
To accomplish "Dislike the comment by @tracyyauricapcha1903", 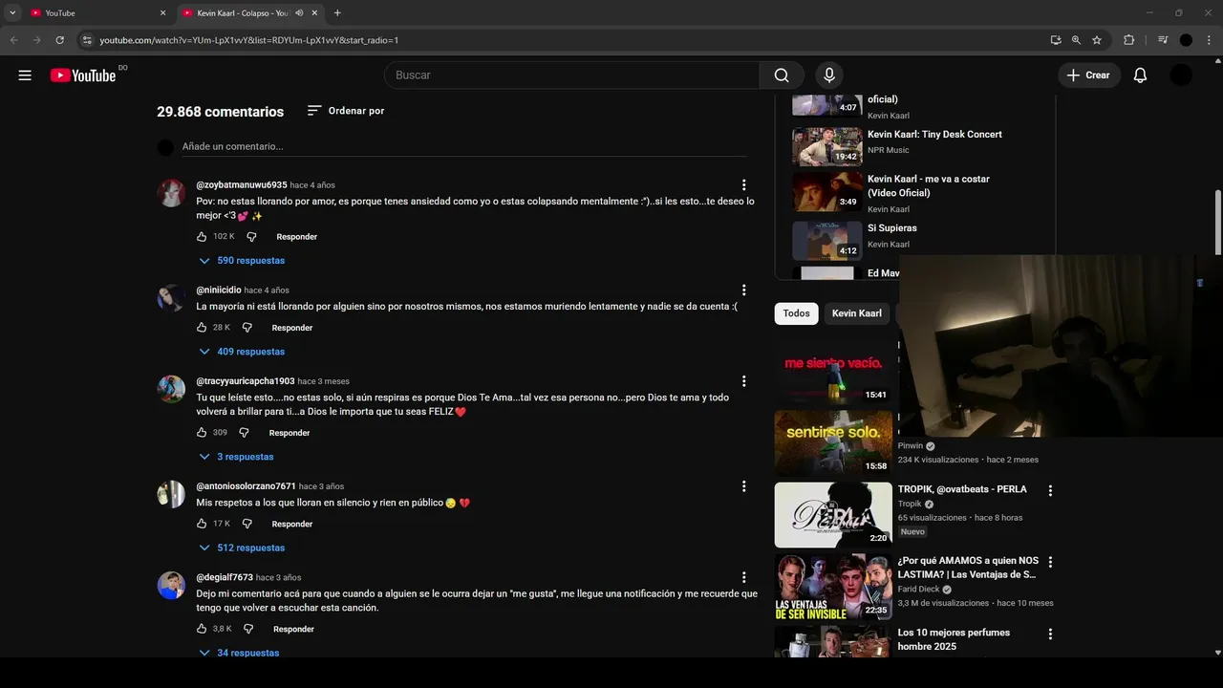I will click(244, 432).
